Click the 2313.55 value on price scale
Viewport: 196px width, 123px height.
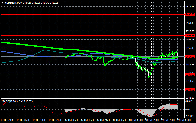(190, 81)
